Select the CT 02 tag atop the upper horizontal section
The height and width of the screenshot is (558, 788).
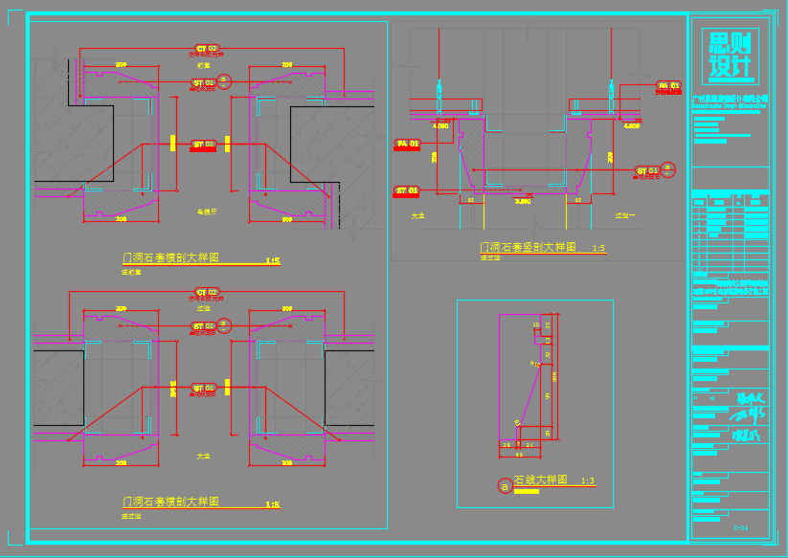(x=207, y=49)
